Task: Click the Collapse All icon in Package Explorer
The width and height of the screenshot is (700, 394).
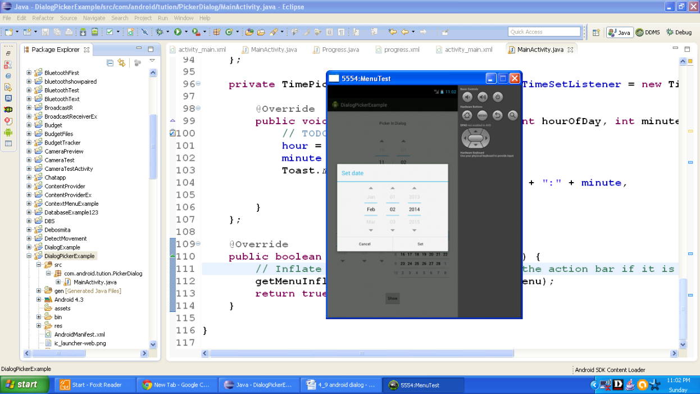Action: (110, 62)
